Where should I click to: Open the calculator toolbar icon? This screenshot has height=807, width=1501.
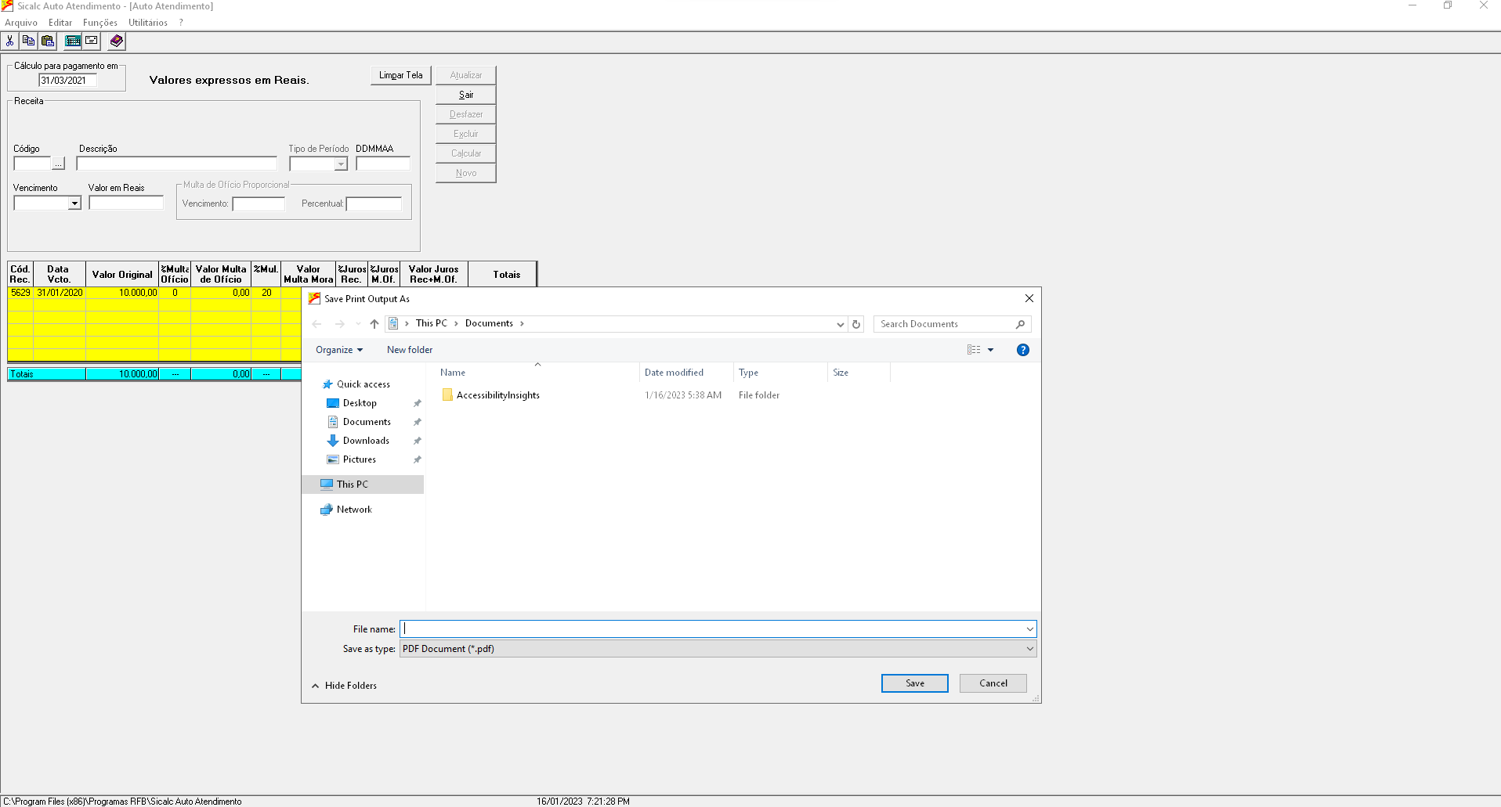73,41
